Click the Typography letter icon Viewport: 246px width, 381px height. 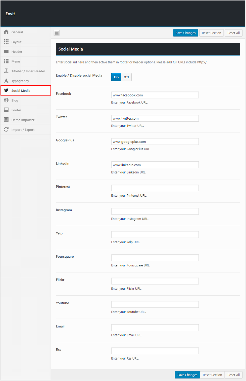pyautogui.click(x=6, y=81)
